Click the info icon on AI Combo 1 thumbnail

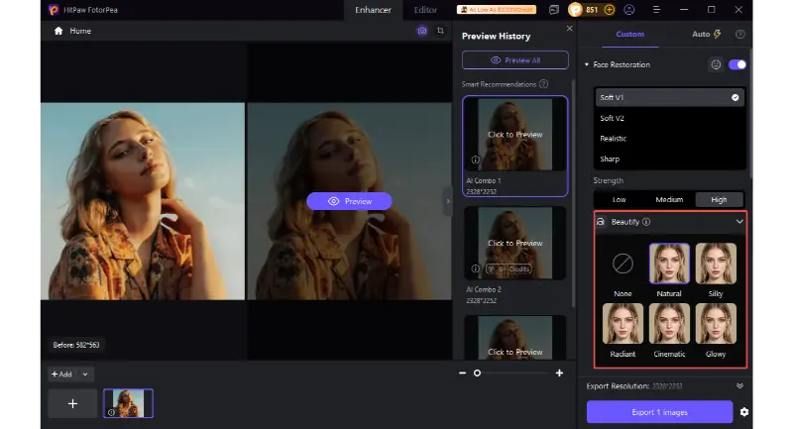click(x=475, y=160)
